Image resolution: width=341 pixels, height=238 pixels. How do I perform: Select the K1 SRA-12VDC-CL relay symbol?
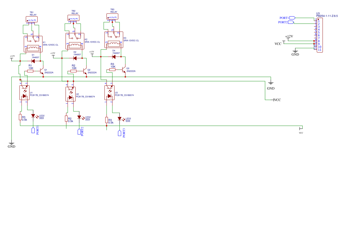pos(33,44)
